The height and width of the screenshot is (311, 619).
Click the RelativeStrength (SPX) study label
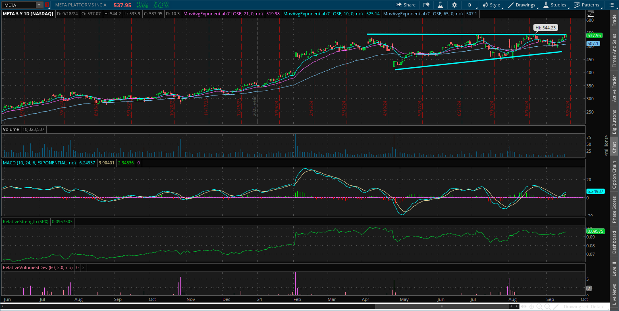[x=26, y=222]
